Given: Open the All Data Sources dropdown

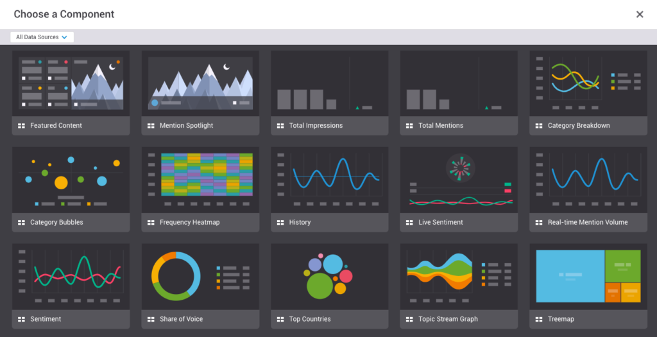Looking at the screenshot, I should point(42,37).
